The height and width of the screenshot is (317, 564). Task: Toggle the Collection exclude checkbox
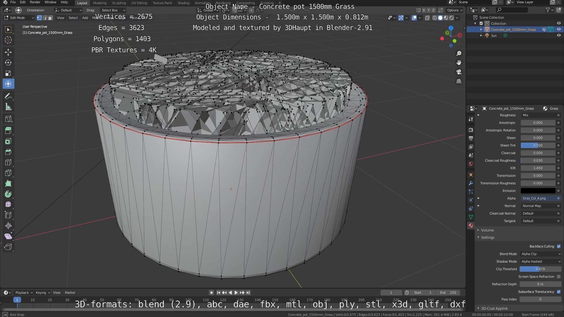481,23
